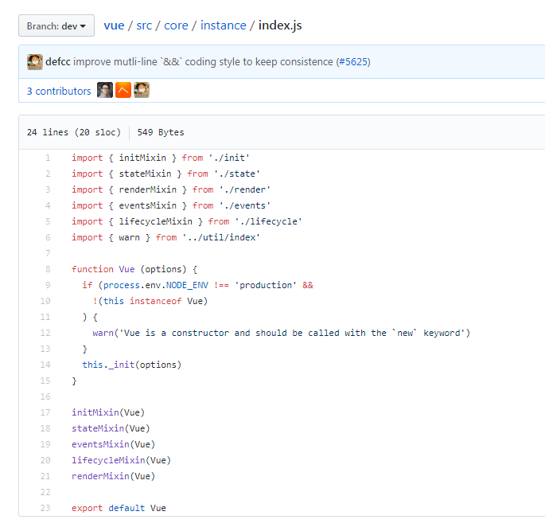The width and height of the screenshot is (545, 531).
Task: Click defcc's avatar beside the commit message
Action: click(34, 62)
